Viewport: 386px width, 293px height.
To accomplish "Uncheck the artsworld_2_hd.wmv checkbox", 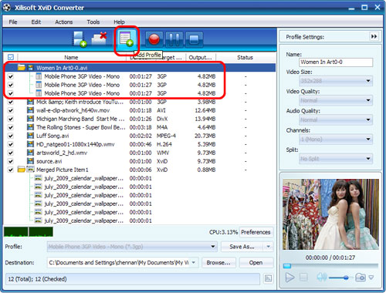I will coord(11,153).
